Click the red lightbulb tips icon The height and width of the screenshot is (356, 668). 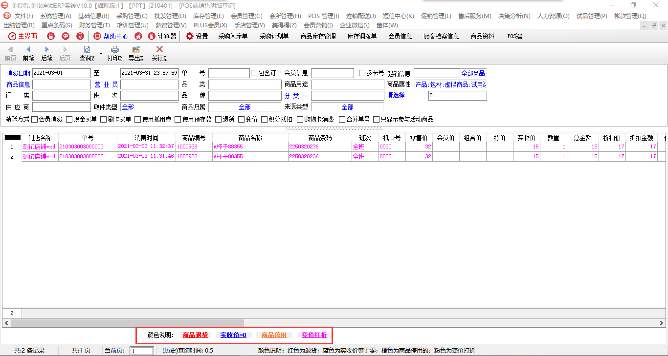(x=80, y=36)
